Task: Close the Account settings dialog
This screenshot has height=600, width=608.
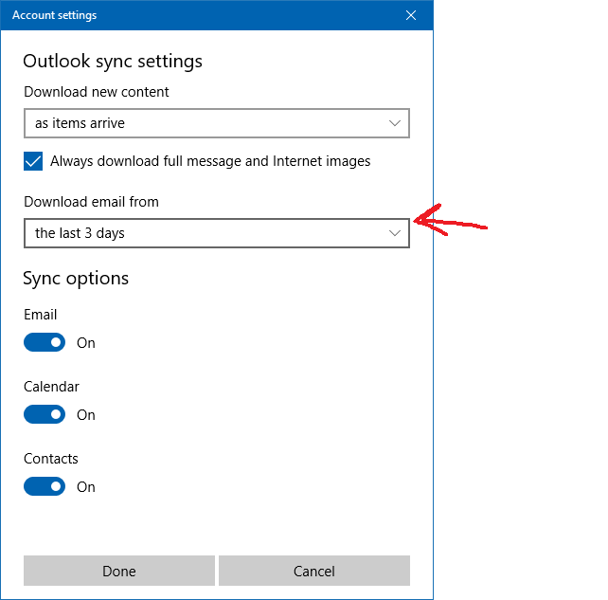Action: (411, 15)
